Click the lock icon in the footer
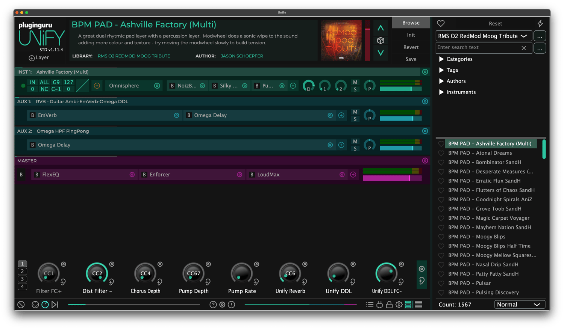 click(389, 305)
